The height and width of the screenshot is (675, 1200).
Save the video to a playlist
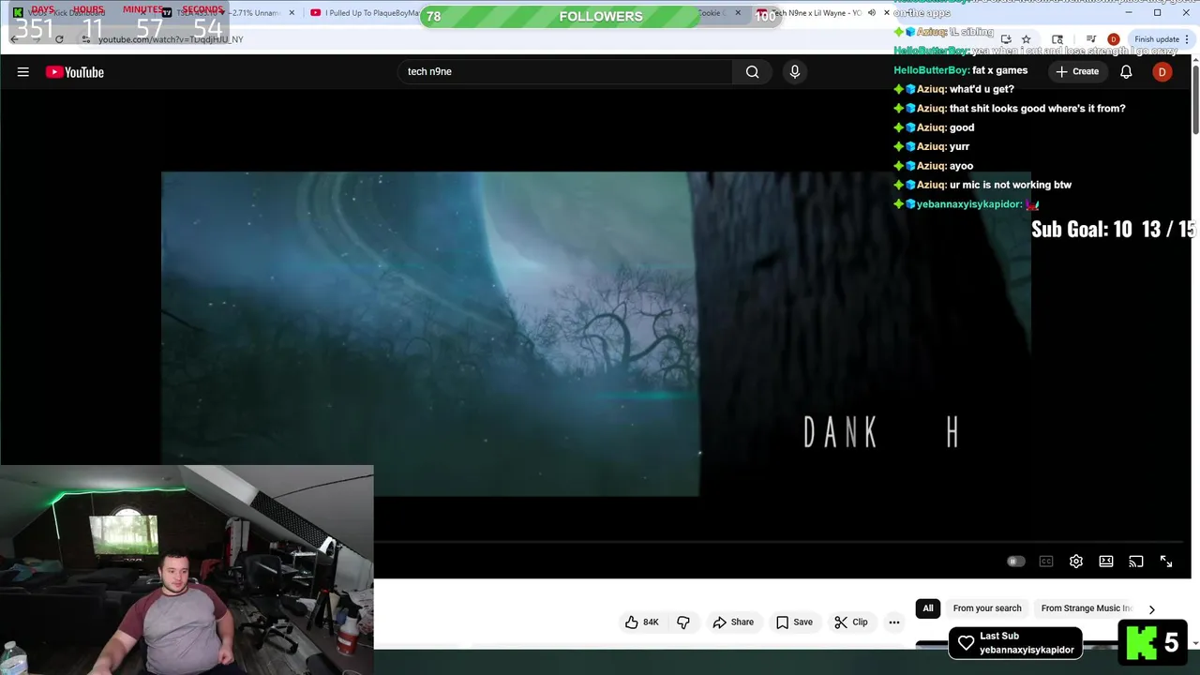(794, 622)
